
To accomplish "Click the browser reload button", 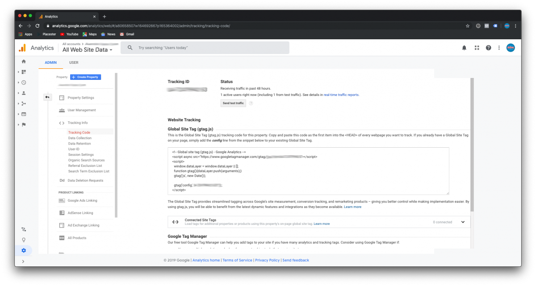I will point(38,26).
